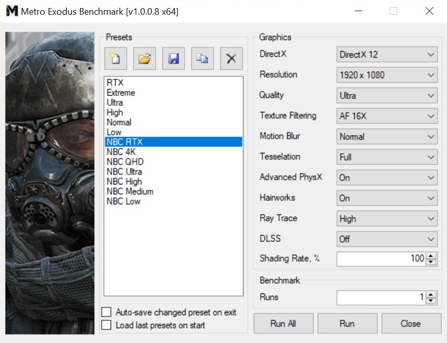Select the NBC QHD preset
Image resolution: width=447 pixels, height=343 pixels.
click(x=174, y=162)
